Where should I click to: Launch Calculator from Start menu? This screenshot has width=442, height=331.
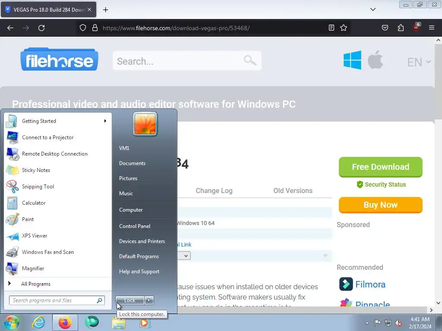coord(57,203)
